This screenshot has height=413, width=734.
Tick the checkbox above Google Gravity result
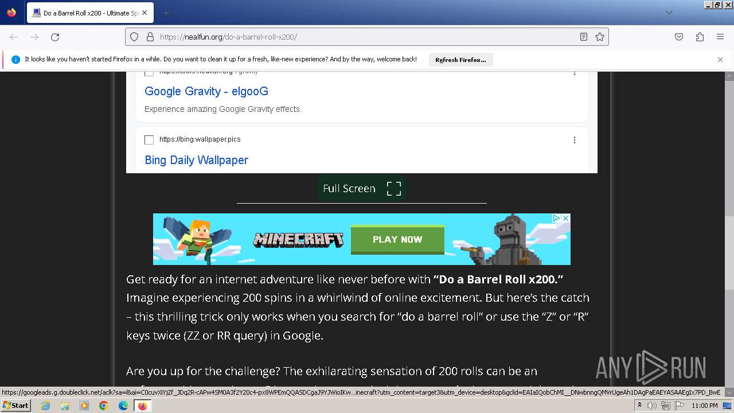[149, 73]
